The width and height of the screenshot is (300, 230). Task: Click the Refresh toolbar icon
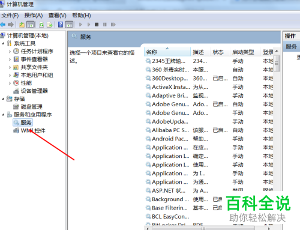point(41,25)
